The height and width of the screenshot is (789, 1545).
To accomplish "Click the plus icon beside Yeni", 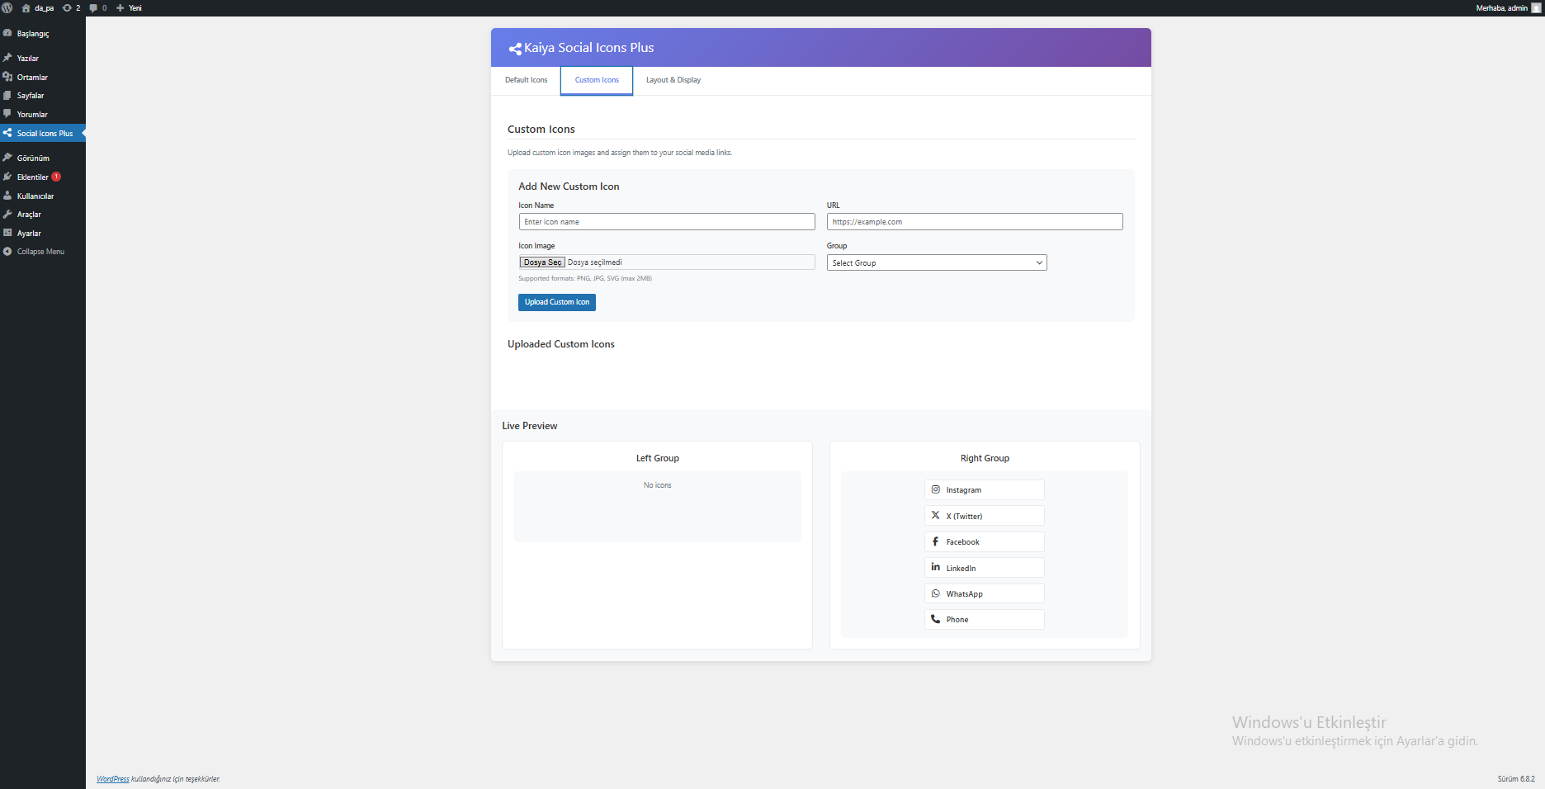I will (120, 7).
